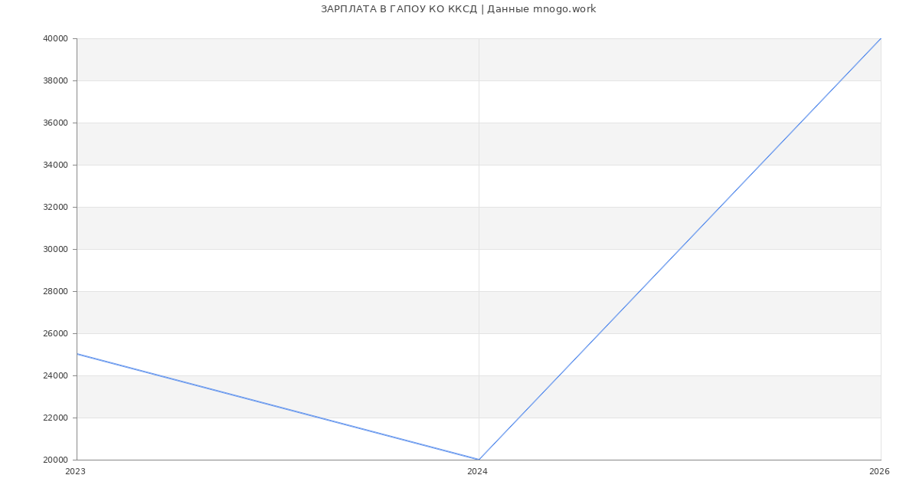Click the 24000 y-axis label
The image size is (919, 498).
tap(54, 375)
